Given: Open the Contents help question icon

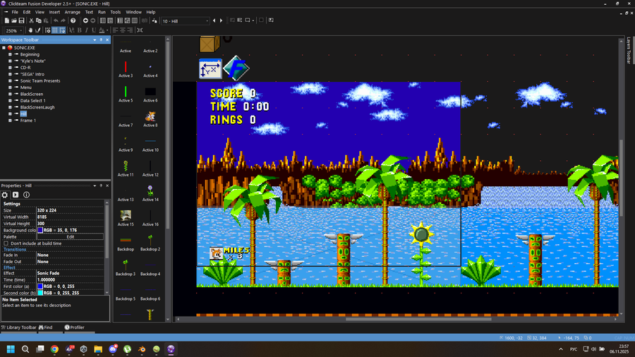Looking at the screenshot, I should tap(73, 20).
